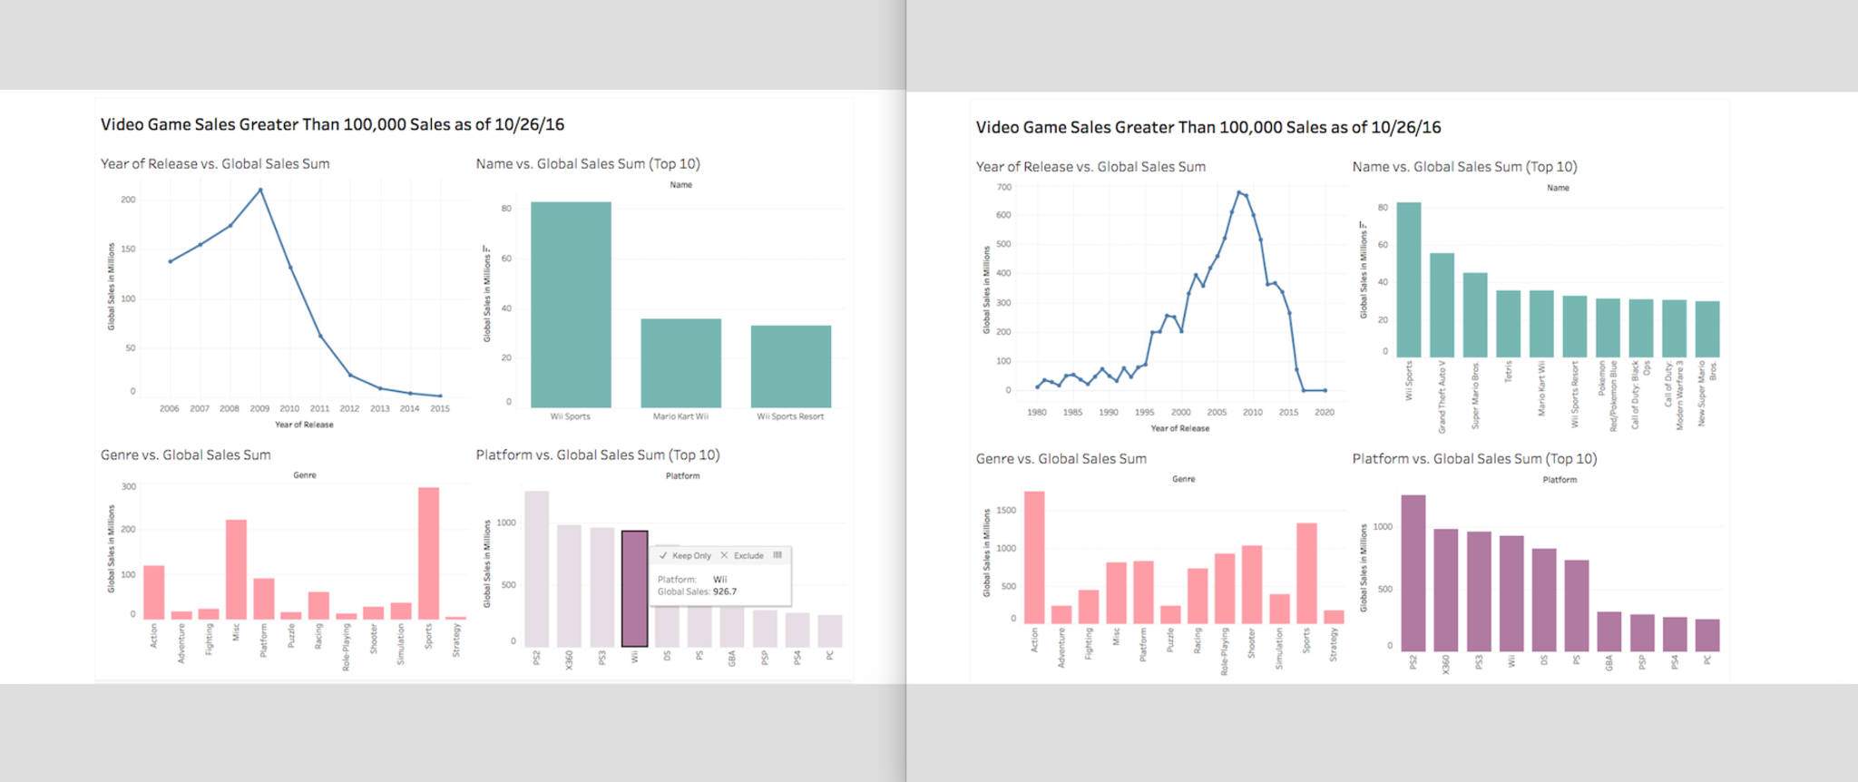Viewport: 1858px width, 782px height.
Task: Click the 2009 peak point on left line chart
Action: pyautogui.click(x=260, y=190)
